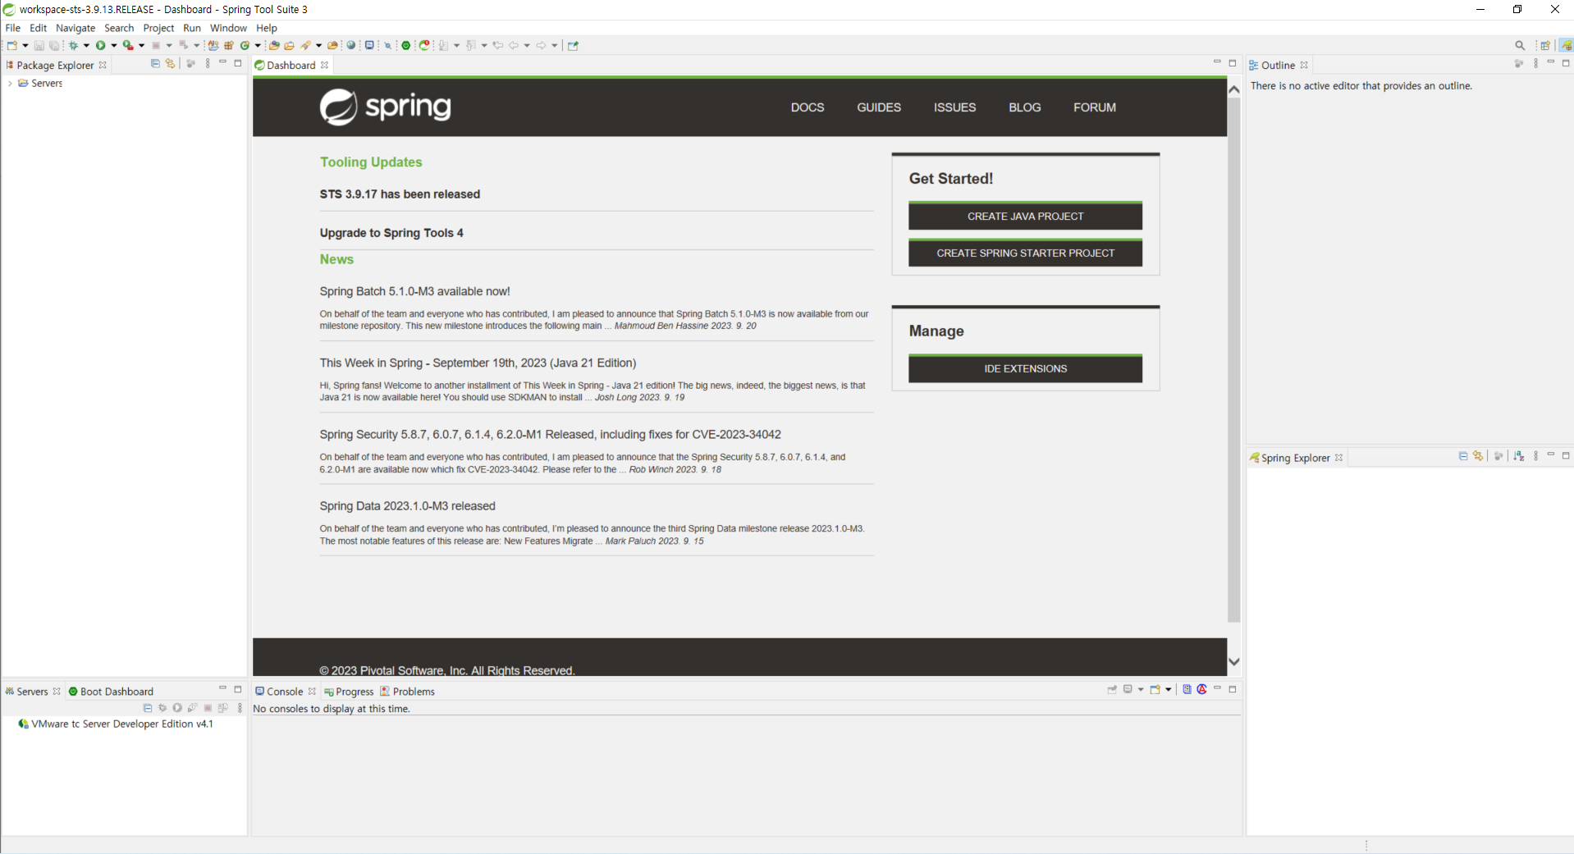1574x854 pixels.
Task: Toggle Link with Editor in Spring Explorer
Action: click(x=1478, y=456)
